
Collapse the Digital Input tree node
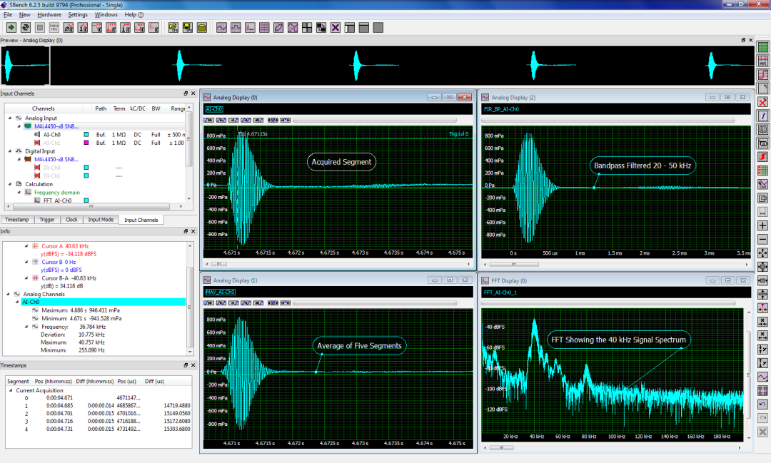tap(9, 151)
